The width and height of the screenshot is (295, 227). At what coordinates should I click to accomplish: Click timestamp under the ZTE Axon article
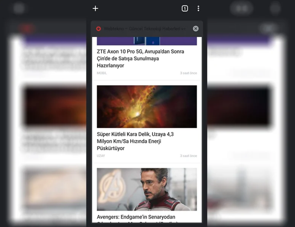(x=188, y=73)
